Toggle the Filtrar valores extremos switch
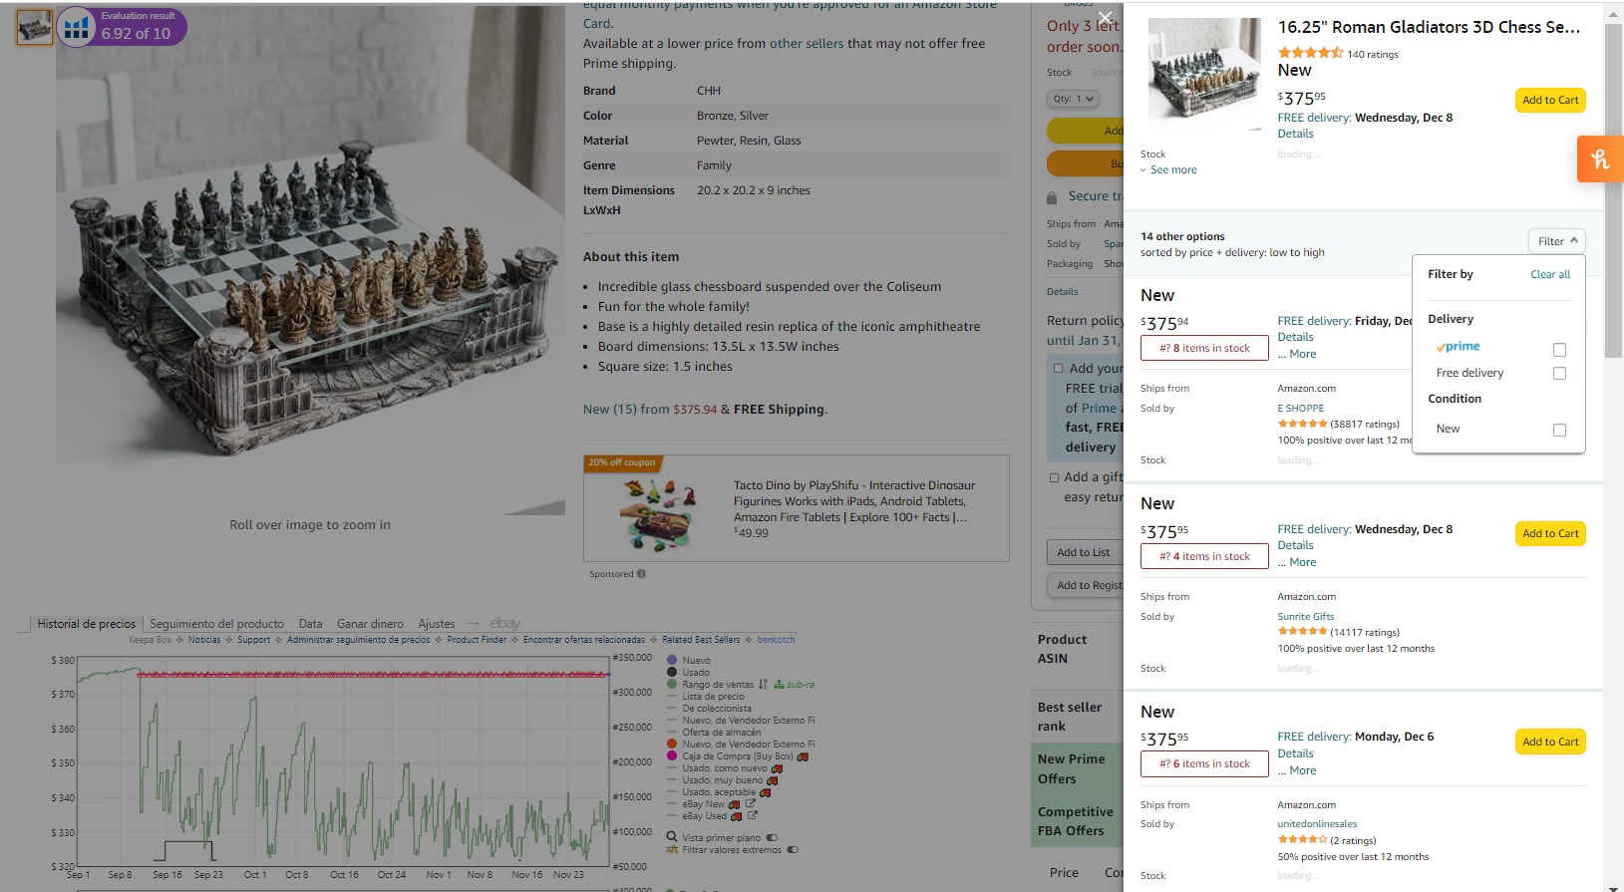The image size is (1624, 892). [x=793, y=850]
